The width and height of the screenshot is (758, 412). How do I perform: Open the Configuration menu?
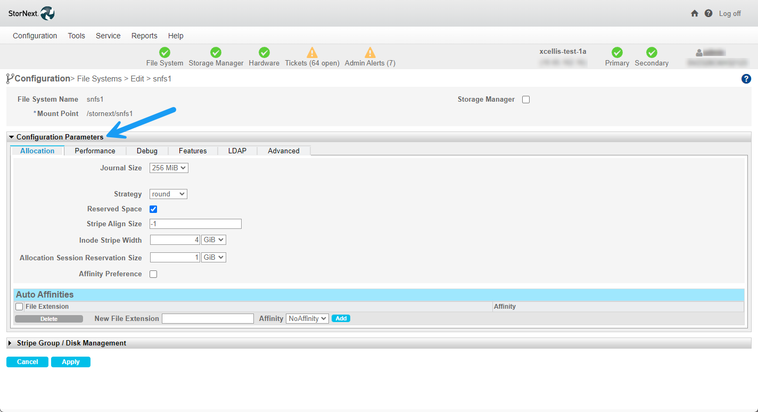click(35, 36)
